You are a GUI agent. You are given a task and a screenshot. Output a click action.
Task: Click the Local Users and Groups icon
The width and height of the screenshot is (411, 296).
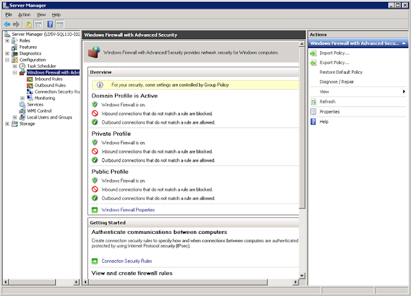point(22,117)
